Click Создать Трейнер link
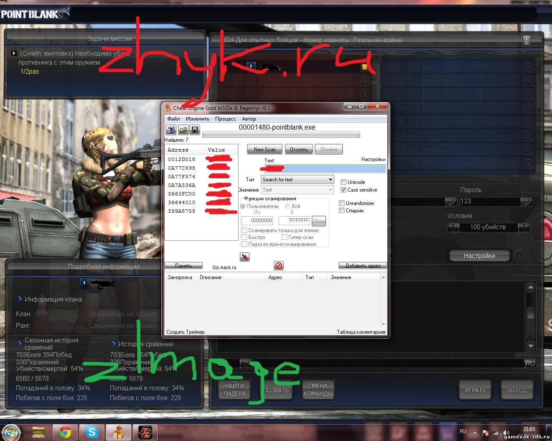 point(185,332)
